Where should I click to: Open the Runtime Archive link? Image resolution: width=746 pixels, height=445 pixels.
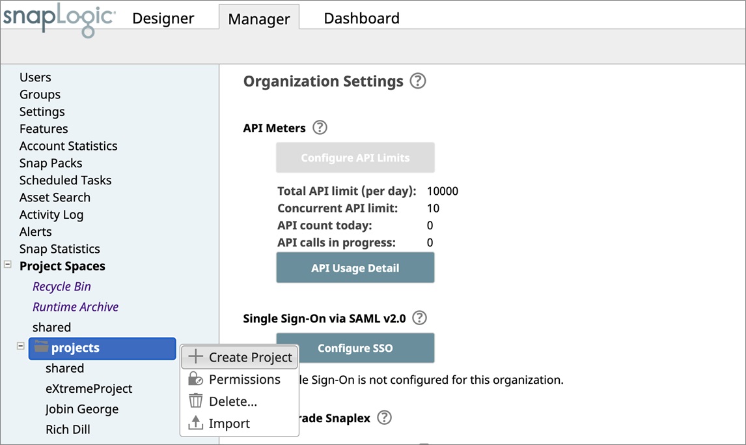[76, 306]
